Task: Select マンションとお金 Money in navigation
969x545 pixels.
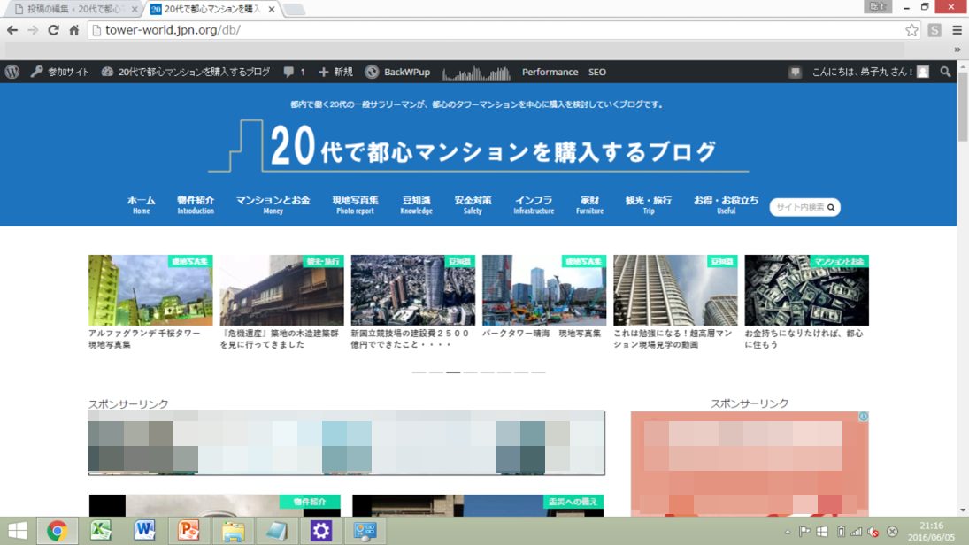Action: tap(273, 204)
